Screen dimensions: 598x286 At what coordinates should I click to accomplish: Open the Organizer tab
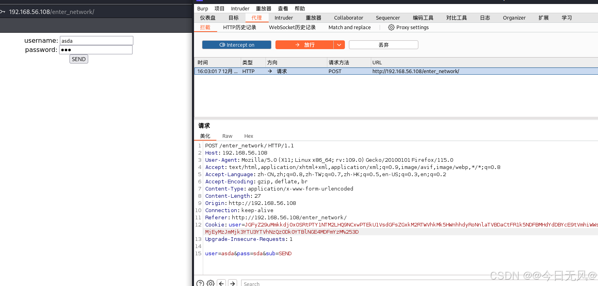[514, 18]
